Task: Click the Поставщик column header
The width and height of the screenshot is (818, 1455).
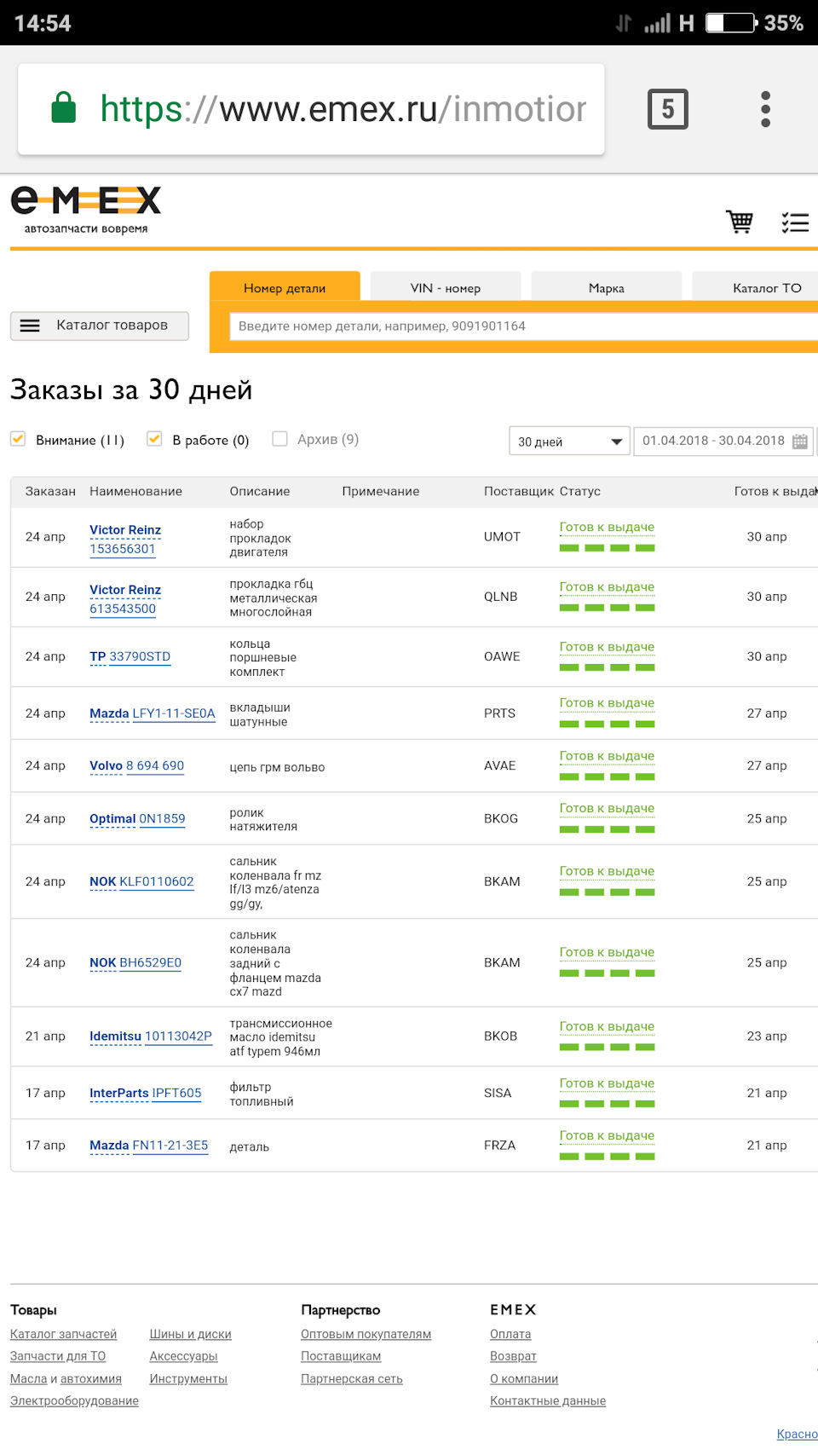Action: [x=518, y=491]
